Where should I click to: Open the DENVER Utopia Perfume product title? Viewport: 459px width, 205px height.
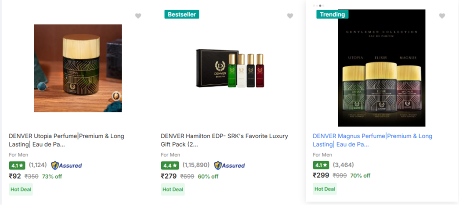(66, 140)
